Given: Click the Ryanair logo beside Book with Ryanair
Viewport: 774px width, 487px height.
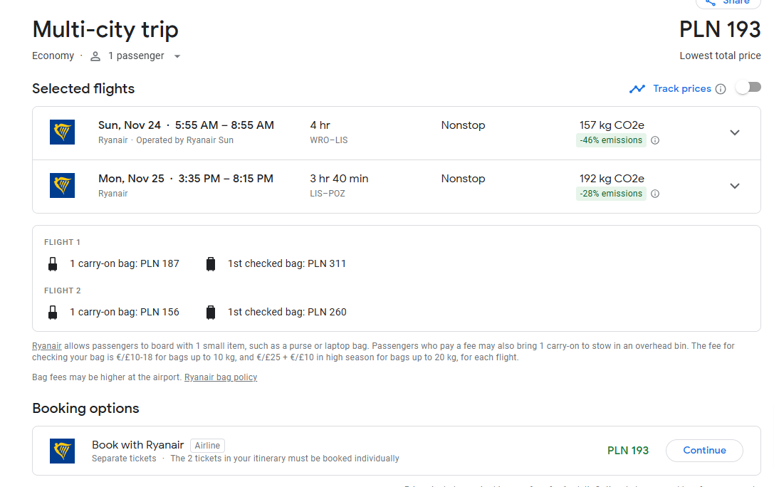Looking at the screenshot, I should click(62, 451).
